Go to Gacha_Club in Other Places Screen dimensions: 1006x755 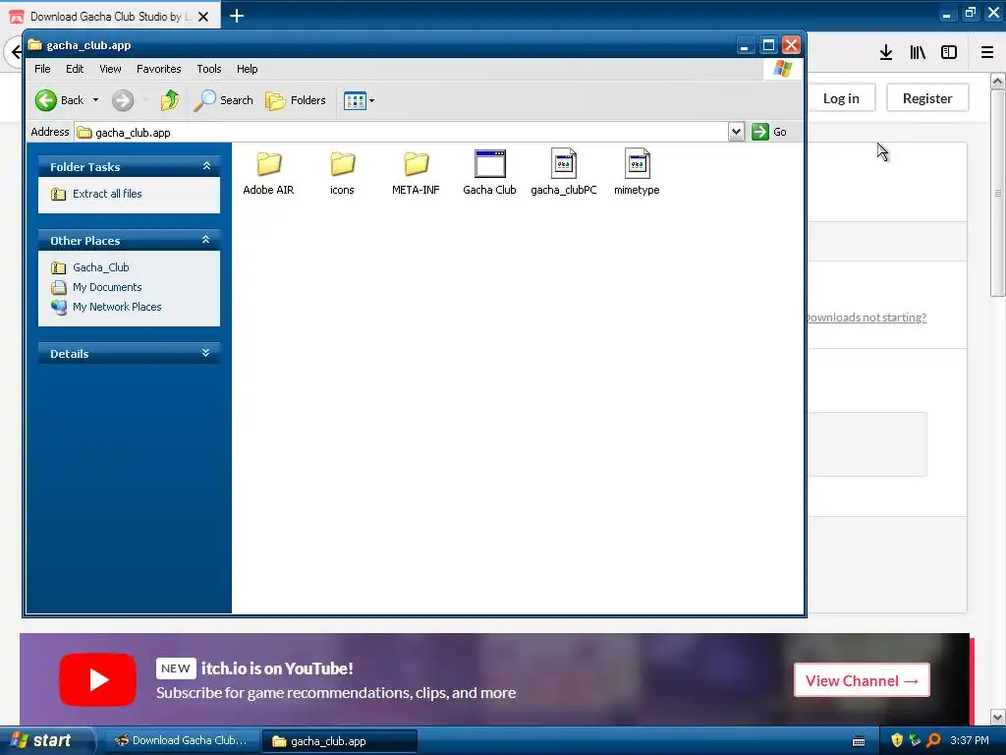pos(101,267)
